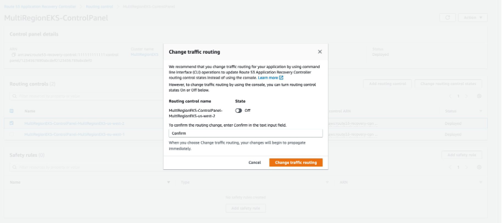Expand the Action dropdown
The image size is (502, 223).
(x=473, y=18)
